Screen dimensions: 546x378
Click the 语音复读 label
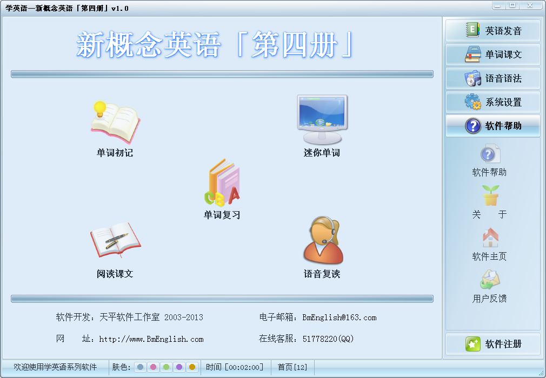pyautogui.click(x=322, y=274)
